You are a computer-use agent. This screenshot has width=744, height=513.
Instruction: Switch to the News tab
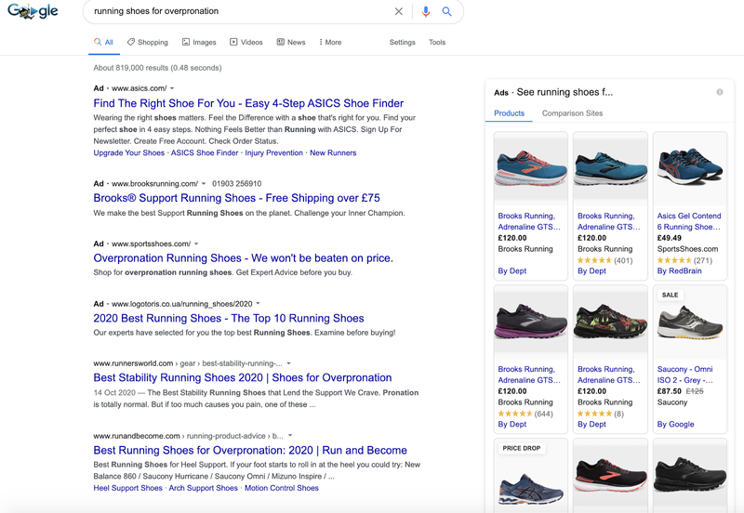291,42
